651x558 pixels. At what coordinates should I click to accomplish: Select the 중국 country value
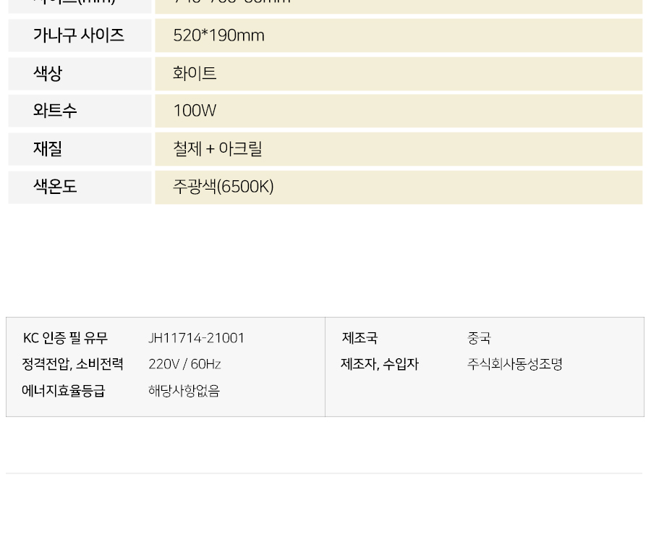coord(479,338)
